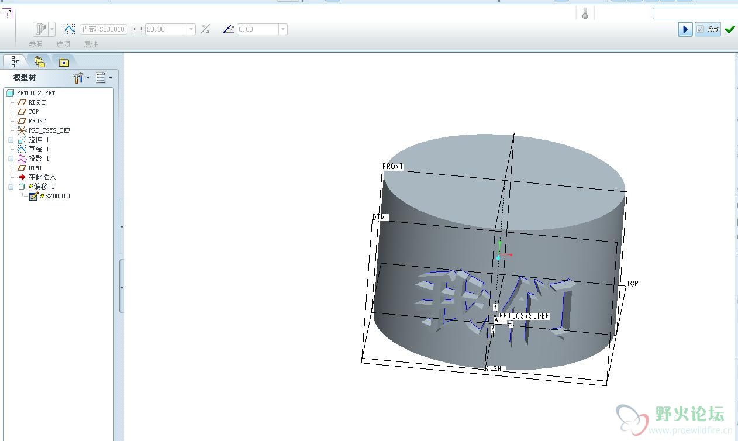This screenshot has height=441, width=738.
Task: Expand the 拉伸 1 feature node
Action: pyautogui.click(x=11, y=140)
